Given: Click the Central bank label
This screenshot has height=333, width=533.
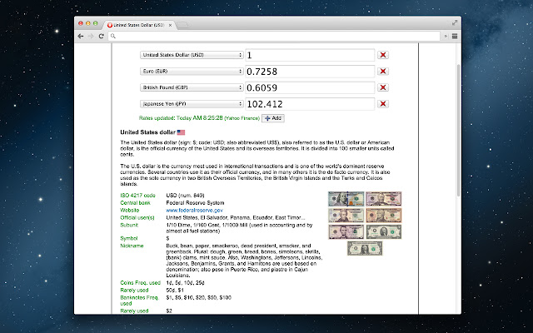Looking at the screenshot, I should click(135, 203).
